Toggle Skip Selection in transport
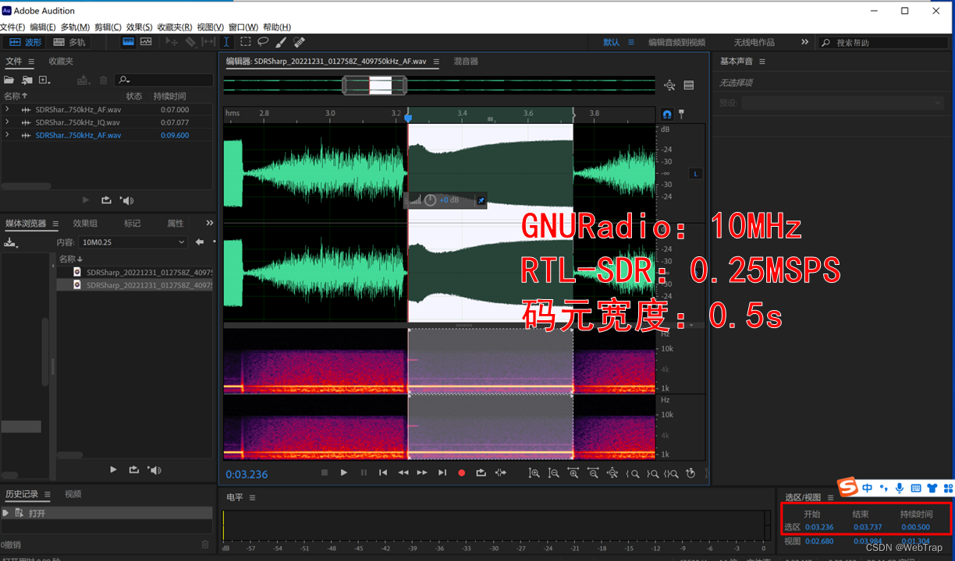Image resolution: width=955 pixels, height=561 pixels. pyautogui.click(x=501, y=472)
